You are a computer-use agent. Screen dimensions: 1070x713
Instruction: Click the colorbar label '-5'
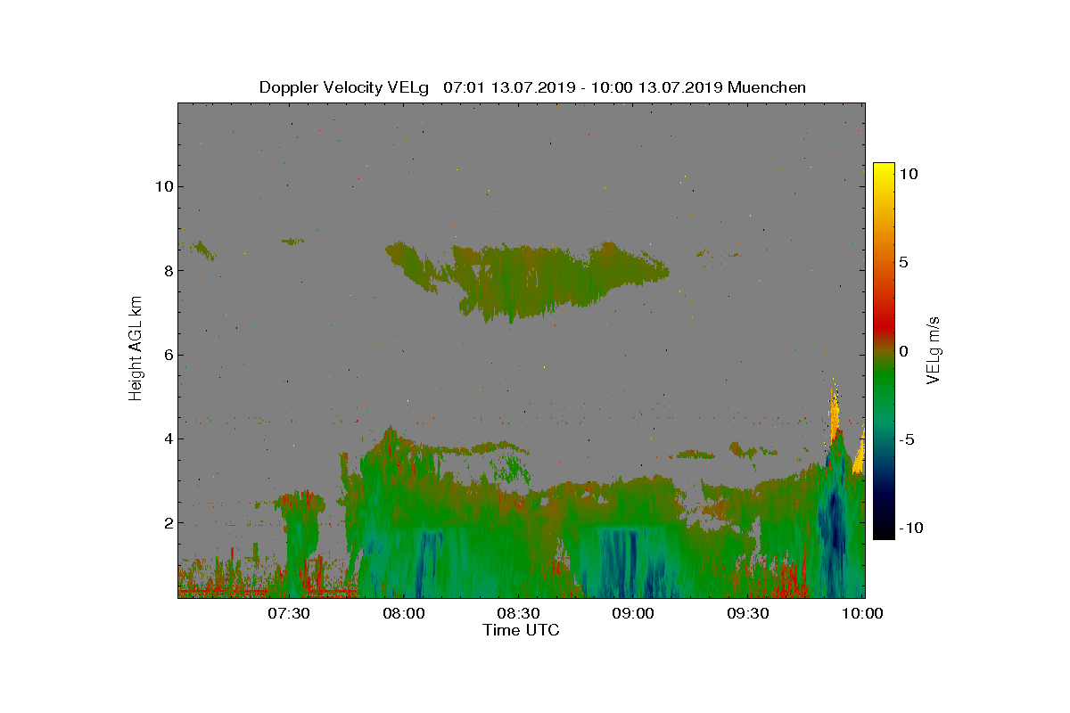[x=908, y=439]
